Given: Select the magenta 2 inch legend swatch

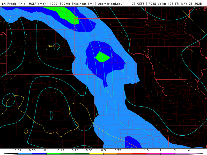Looking at the screenshot, I should tap(168, 154).
